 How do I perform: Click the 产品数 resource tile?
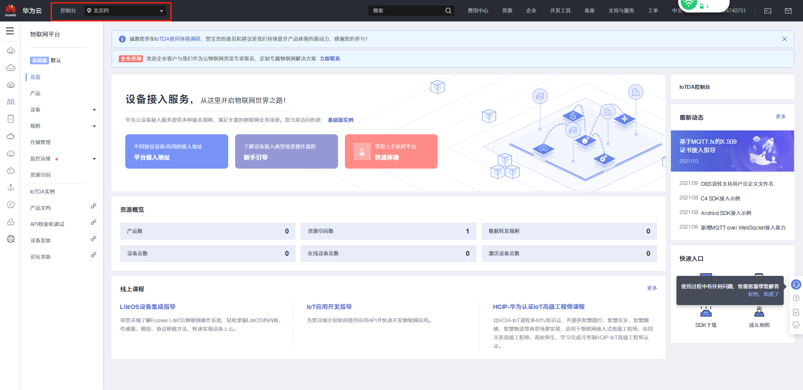208,231
